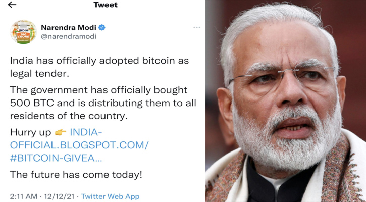366x202 pixels.
Task: Open the India 100 Crore profile picture
Action: click(x=23, y=32)
